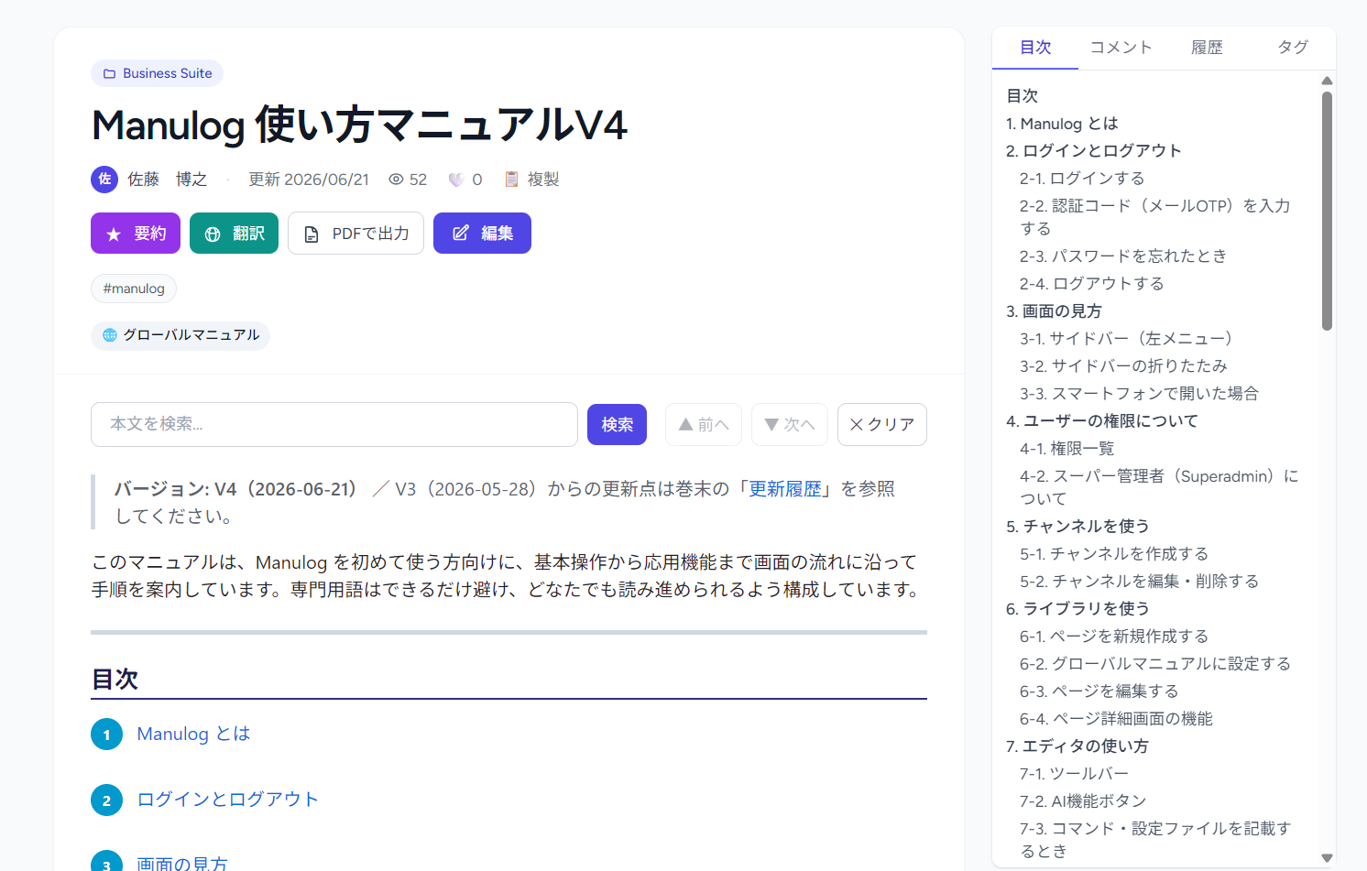Select 4-1. 権限一覧 entry
This screenshot has width=1367, height=871.
(1066, 449)
